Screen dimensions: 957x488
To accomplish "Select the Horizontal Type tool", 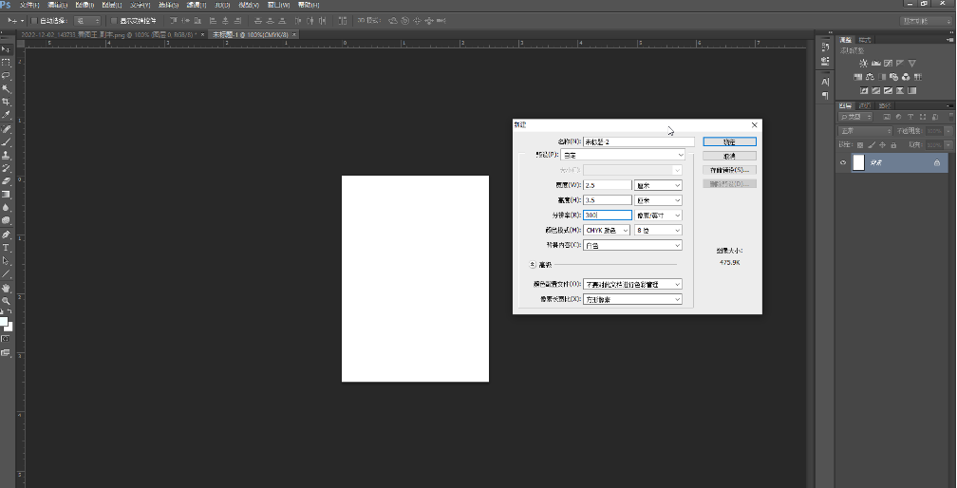I will point(6,248).
